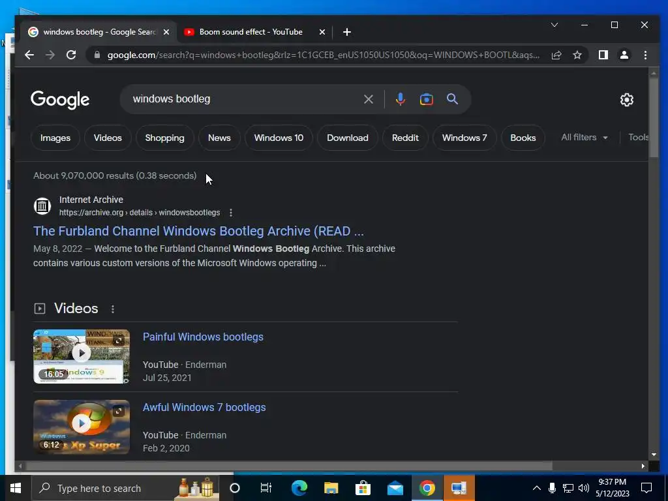
Task: Go to Google homepage logo
Action: (x=60, y=100)
